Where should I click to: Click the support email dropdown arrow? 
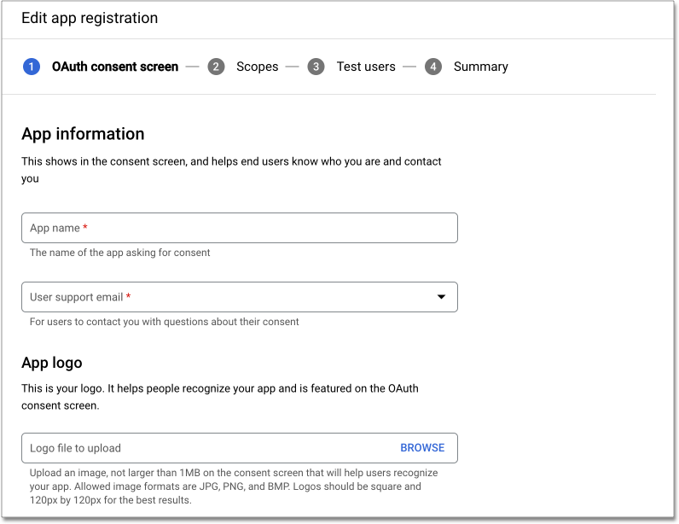click(441, 297)
